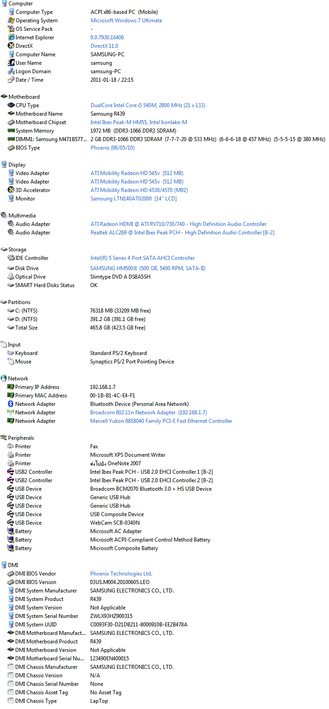Click the Date / Time row icon
The image size is (329, 709).
tap(11, 80)
